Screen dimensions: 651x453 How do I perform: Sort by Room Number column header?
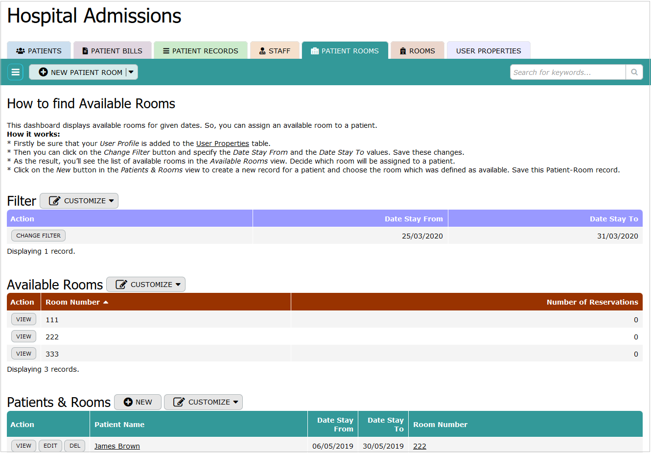(x=72, y=302)
